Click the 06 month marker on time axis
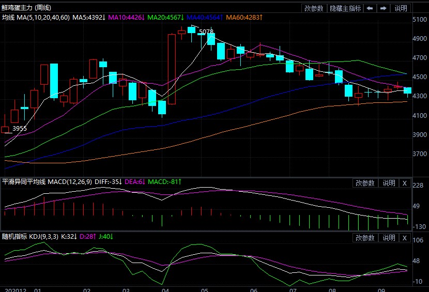The height and width of the screenshot is (292, 429). [x=254, y=290]
